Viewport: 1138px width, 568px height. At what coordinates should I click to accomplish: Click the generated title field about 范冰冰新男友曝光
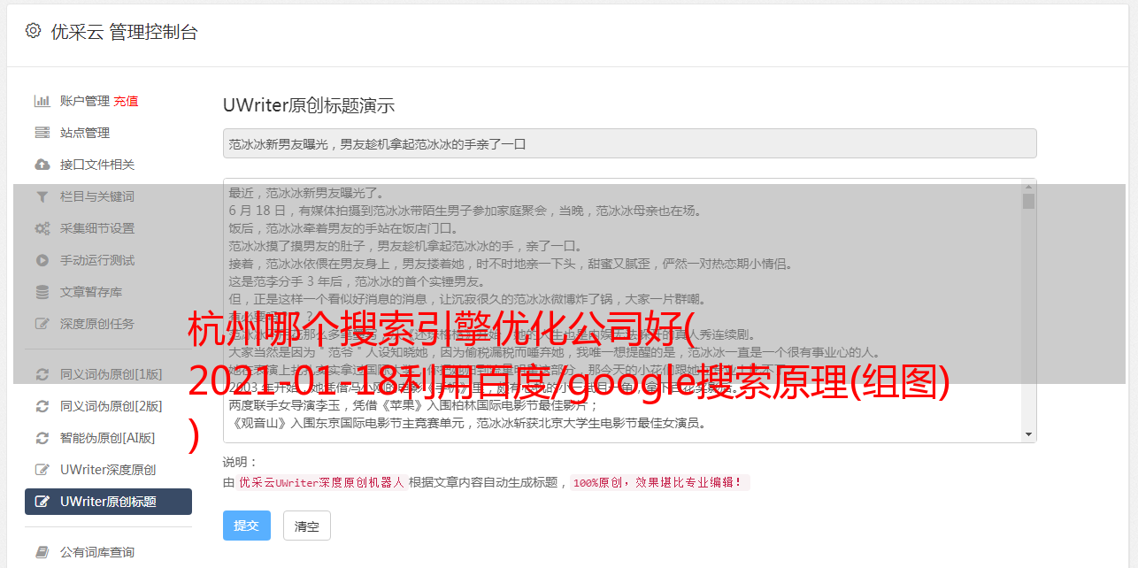pyautogui.click(x=629, y=143)
